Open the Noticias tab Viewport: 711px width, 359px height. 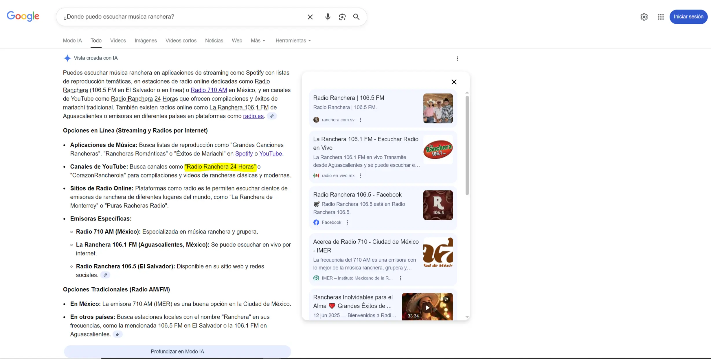[214, 40]
